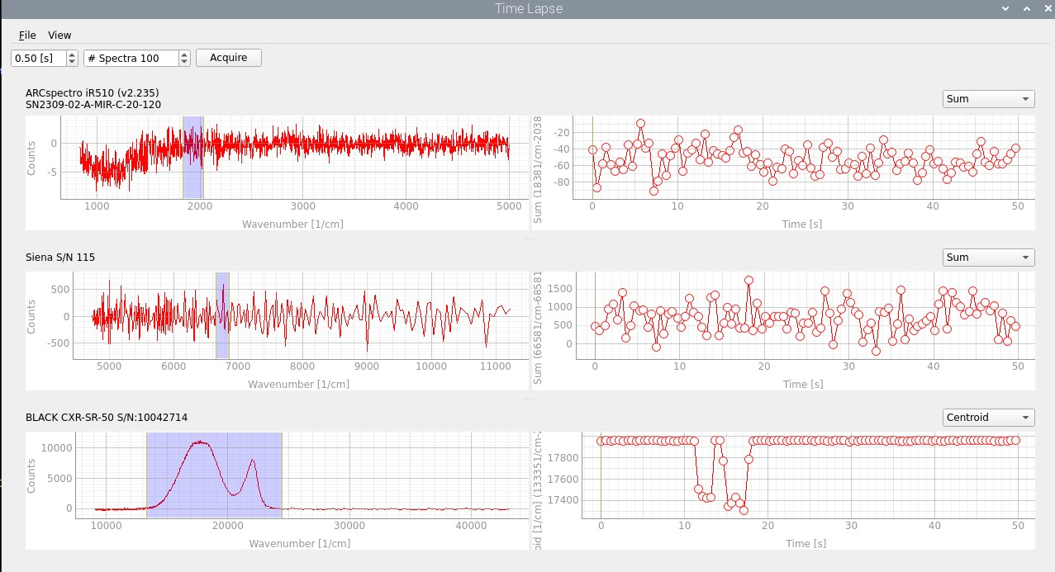
Task: Open the File menu
Action: tap(27, 35)
